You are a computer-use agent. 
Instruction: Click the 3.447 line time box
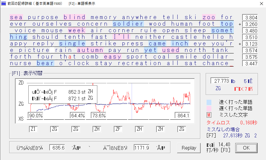pyautogui.click(x=250, y=64)
